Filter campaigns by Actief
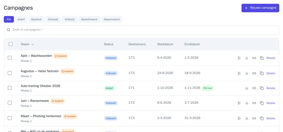The image size is (283, 132). coord(21,19)
